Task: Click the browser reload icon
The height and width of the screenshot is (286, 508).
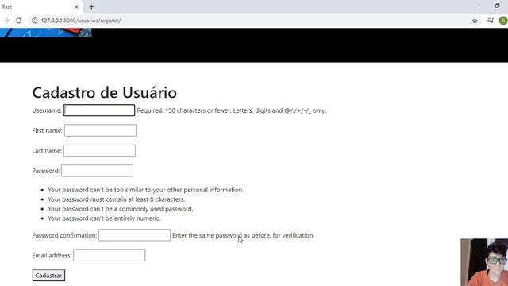Action: (x=19, y=21)
